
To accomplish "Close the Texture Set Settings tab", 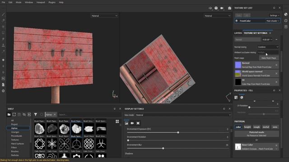I will [x=270, y=33].
